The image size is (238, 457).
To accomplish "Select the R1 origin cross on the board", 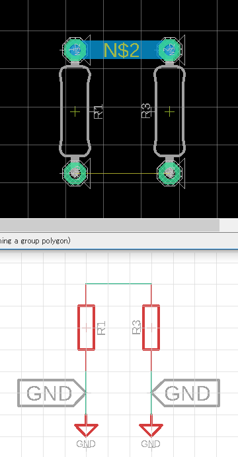I will point(75,111).
